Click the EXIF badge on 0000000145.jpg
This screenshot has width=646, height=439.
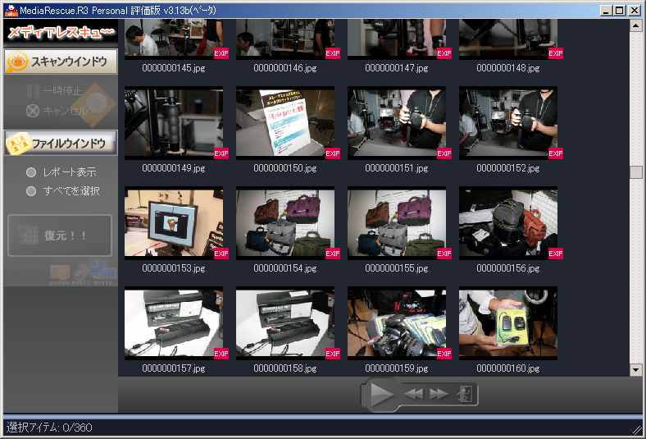(x=221, y=53)
